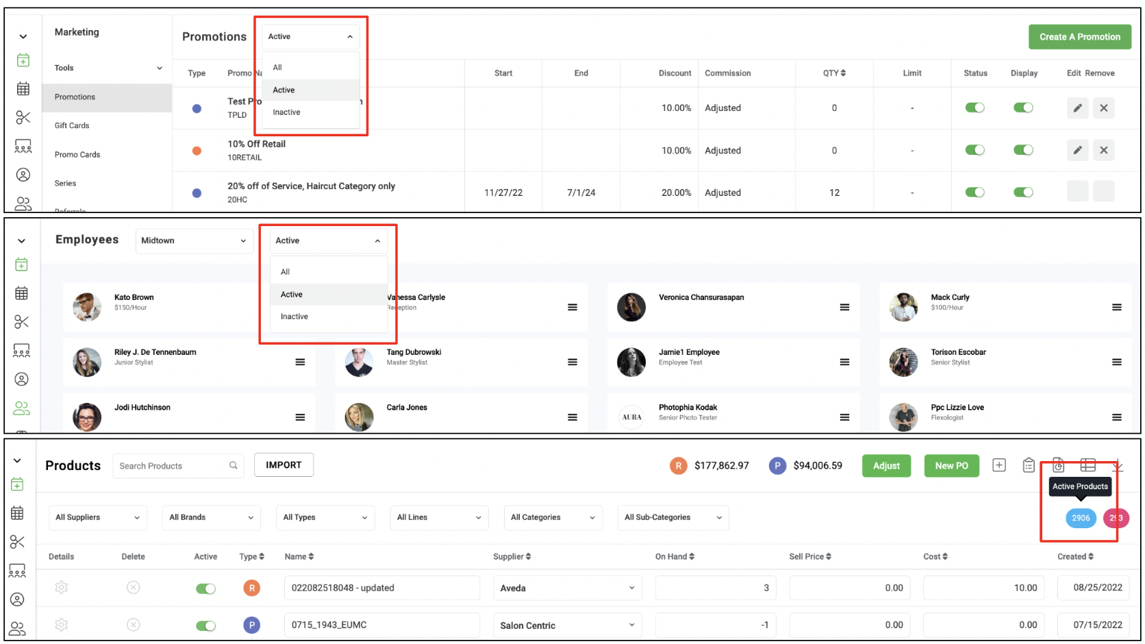The width and height of the screenshot is (1145, 644).
Task: Open the Aveda supplier dropdown
Action: pyautogui.click(x=567, y=588)
